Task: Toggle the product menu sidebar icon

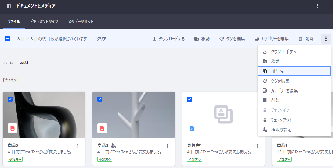Action: (x=9, y=6)
